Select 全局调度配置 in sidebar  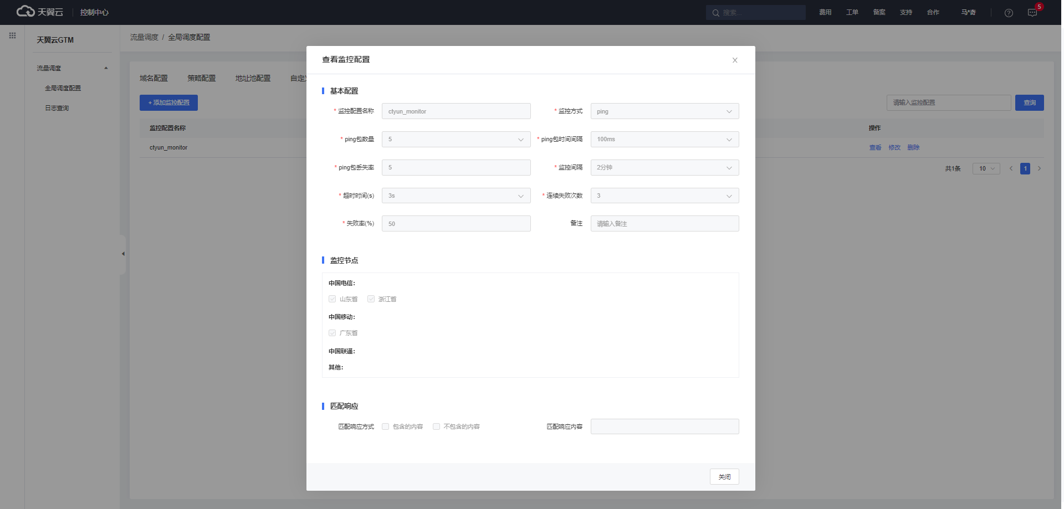pyautogui.click(x=63, y=88)
